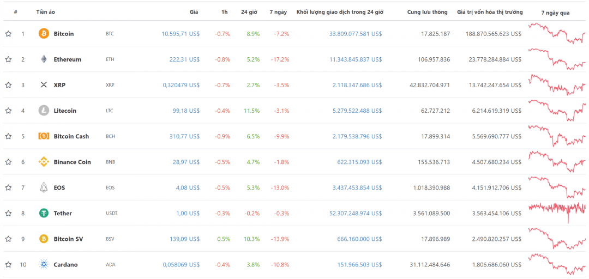
Task: Click XRP circulating supply 42.832.704.971
Action: 430,85
